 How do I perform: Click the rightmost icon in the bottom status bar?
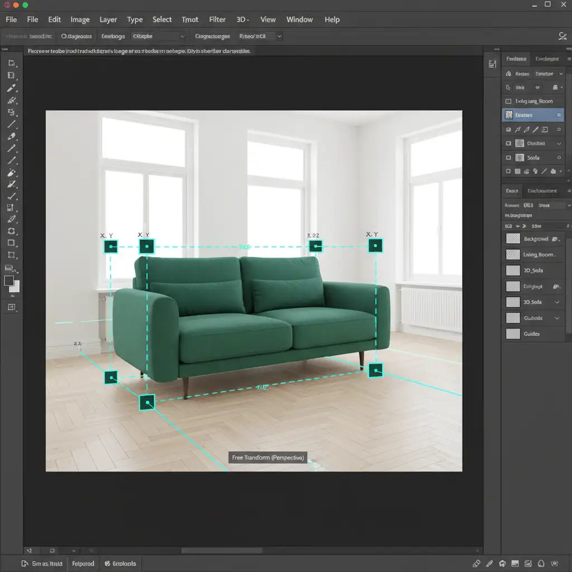(x=554, y=563)
